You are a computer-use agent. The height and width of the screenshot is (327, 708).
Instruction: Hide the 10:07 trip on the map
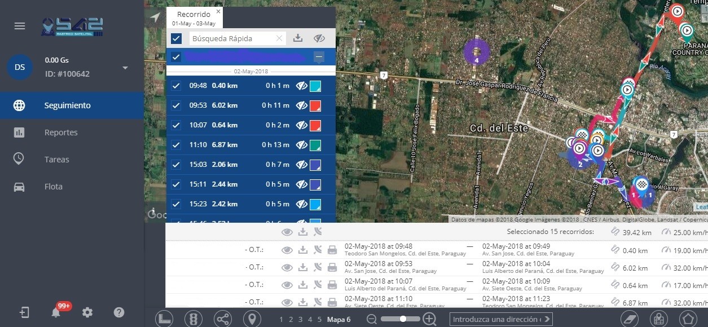(302, 125)
